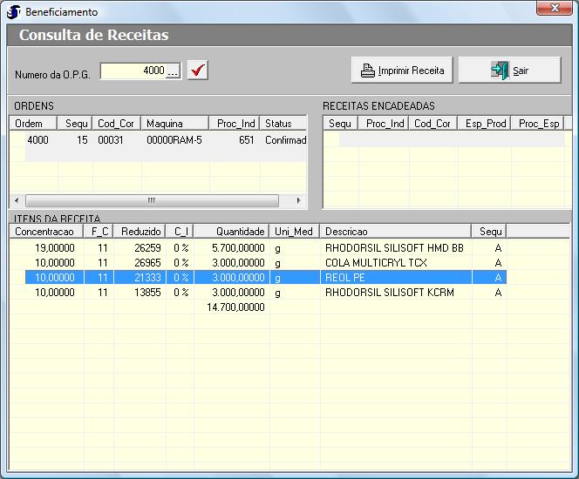Click the Beneficiamento title bar app icon
This screenshot has height=479, width=579.
tap(14, 12)
